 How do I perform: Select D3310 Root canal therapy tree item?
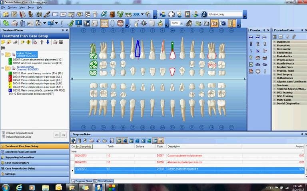38,73
